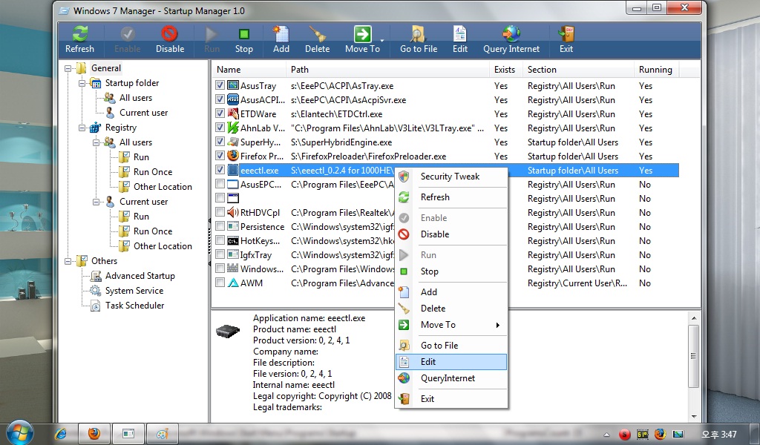Open the Move To toolbar dropdown arrow
760x445 pixels.
pyautogui.click(x=382, y=41)
